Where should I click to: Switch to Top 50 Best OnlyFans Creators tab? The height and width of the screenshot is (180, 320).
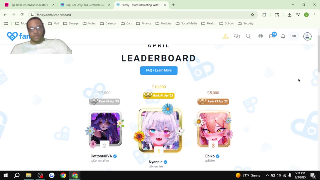(29, 5)
